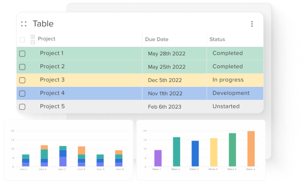Screen dimensions: 305x185
Task: Select the Project 3 row checkbox
Action: pyautogui.click(x=22, y=80)
